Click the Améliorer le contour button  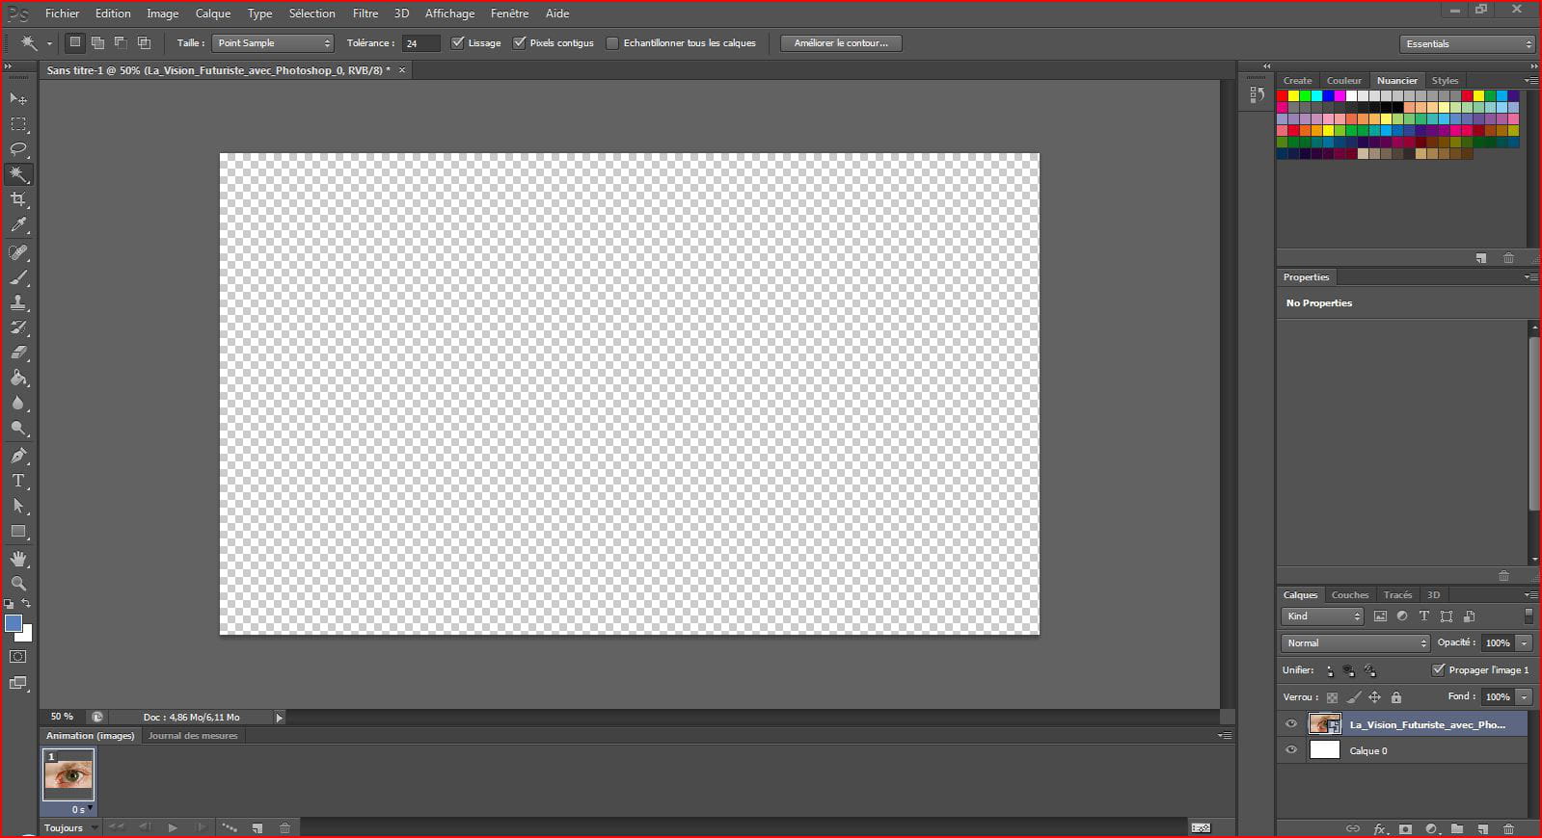pyautogui.click(x=841, y=42)
